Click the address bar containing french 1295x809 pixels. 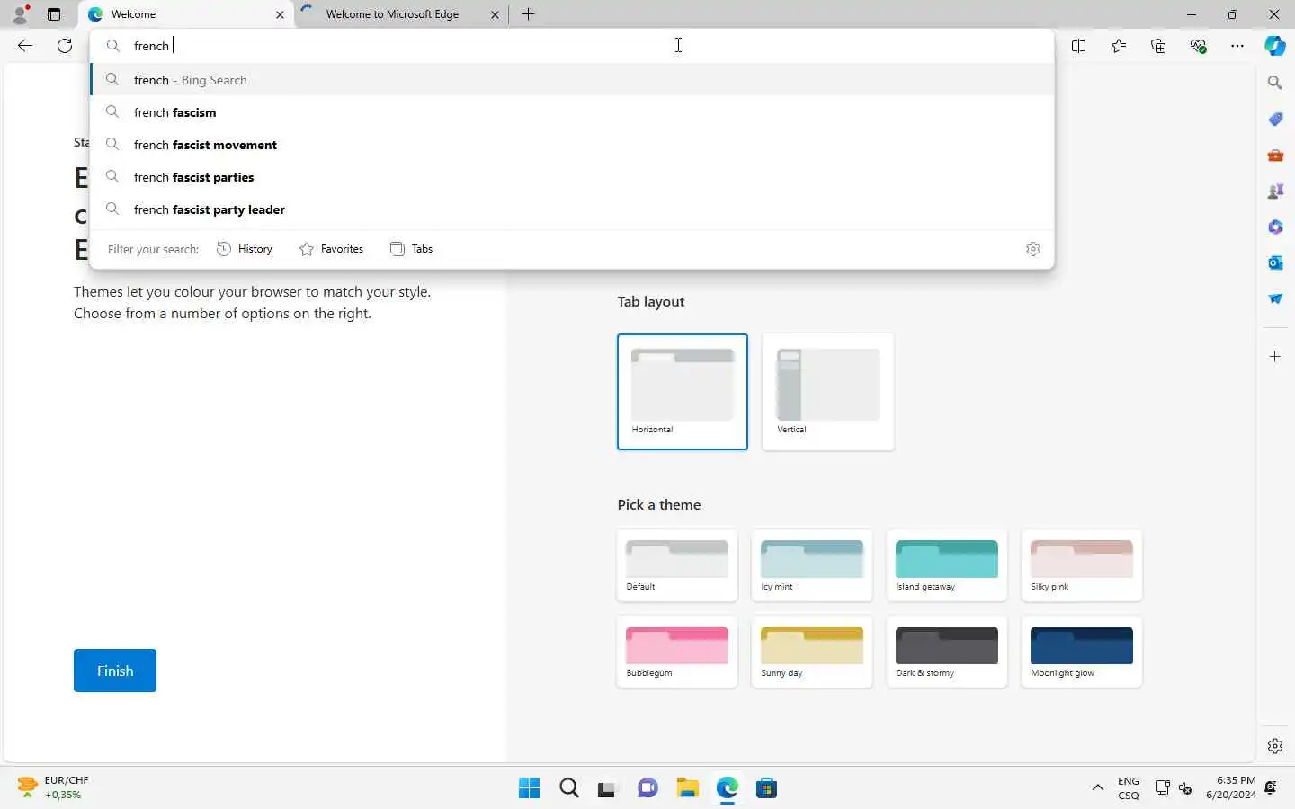[572, 46]
